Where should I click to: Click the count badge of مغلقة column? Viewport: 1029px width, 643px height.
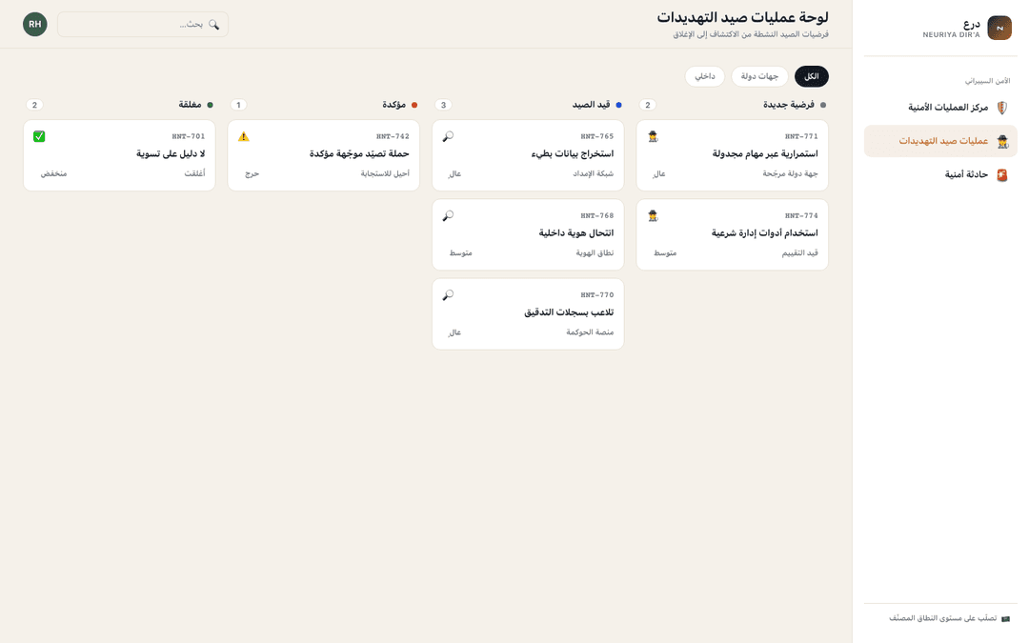point(35,105)
